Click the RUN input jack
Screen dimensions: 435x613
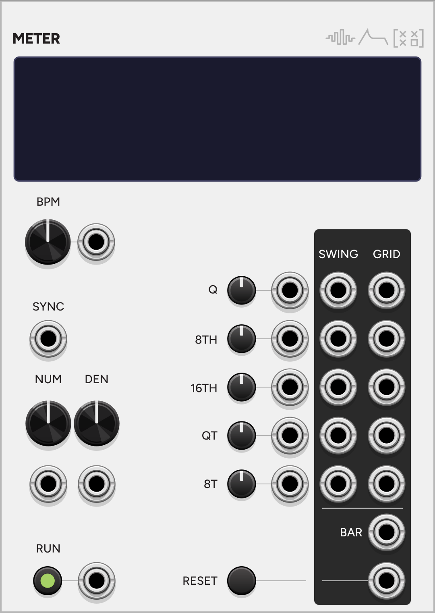[x=97, y=581]
